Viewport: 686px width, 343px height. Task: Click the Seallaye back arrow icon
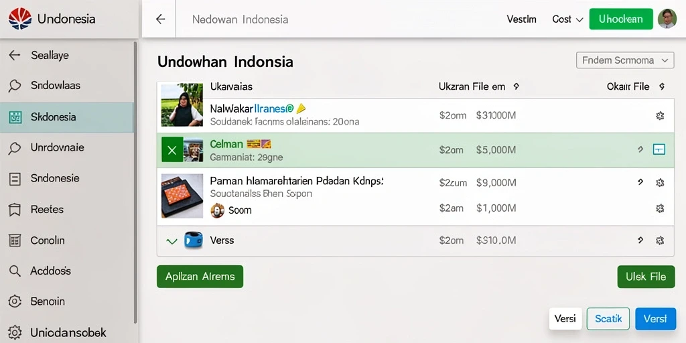point(15,55)
